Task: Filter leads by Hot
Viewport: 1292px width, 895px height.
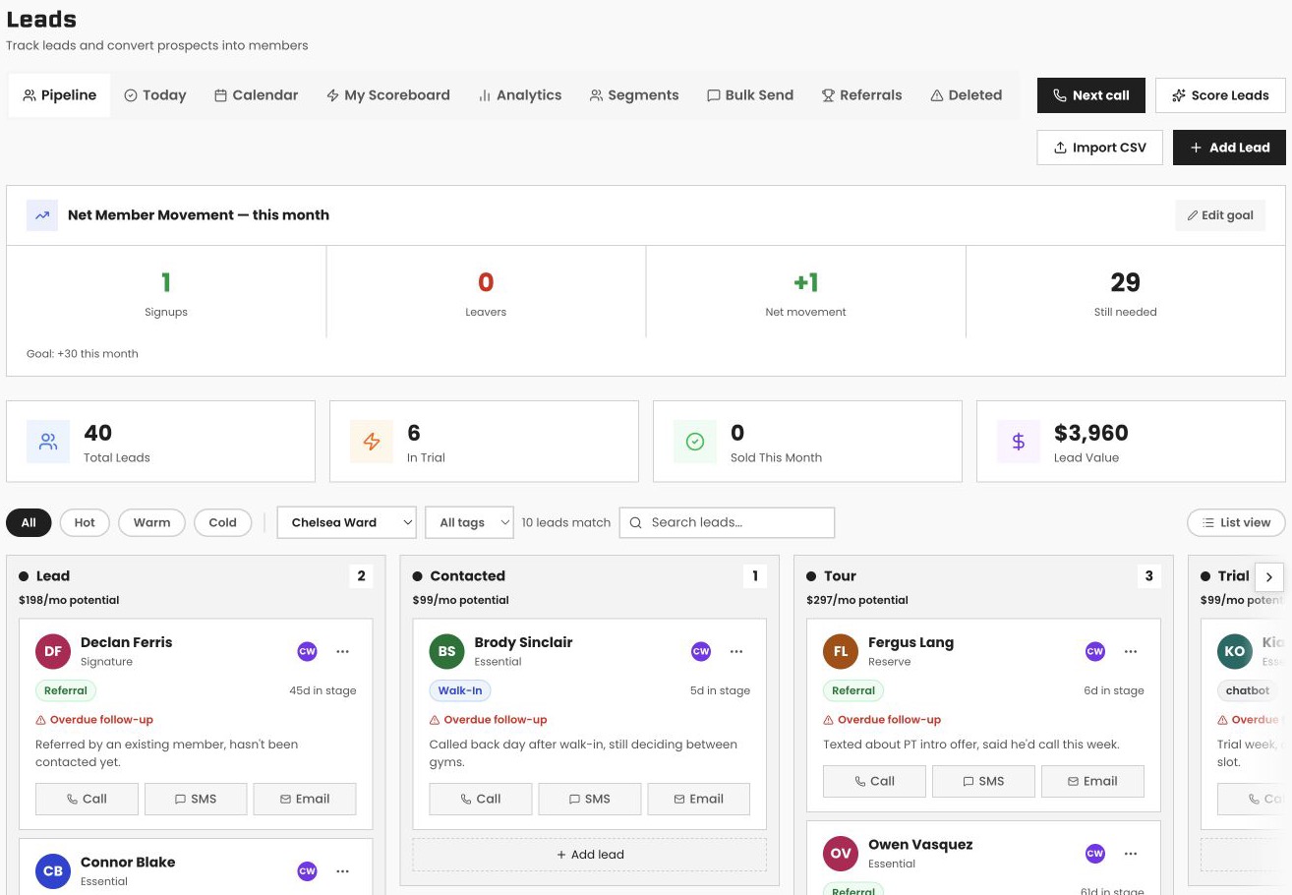Action: 85,522
